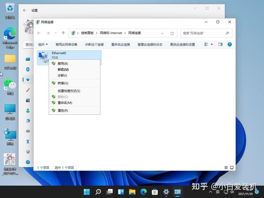Open Microsoft Edge desktop shortcut
Viewport: 264px width, 198px height.
tap(10, 38)
